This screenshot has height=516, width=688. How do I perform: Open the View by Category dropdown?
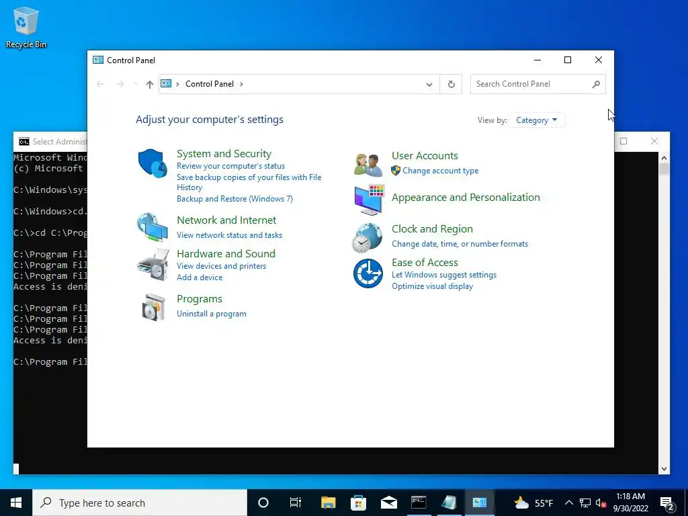point(536,120)
